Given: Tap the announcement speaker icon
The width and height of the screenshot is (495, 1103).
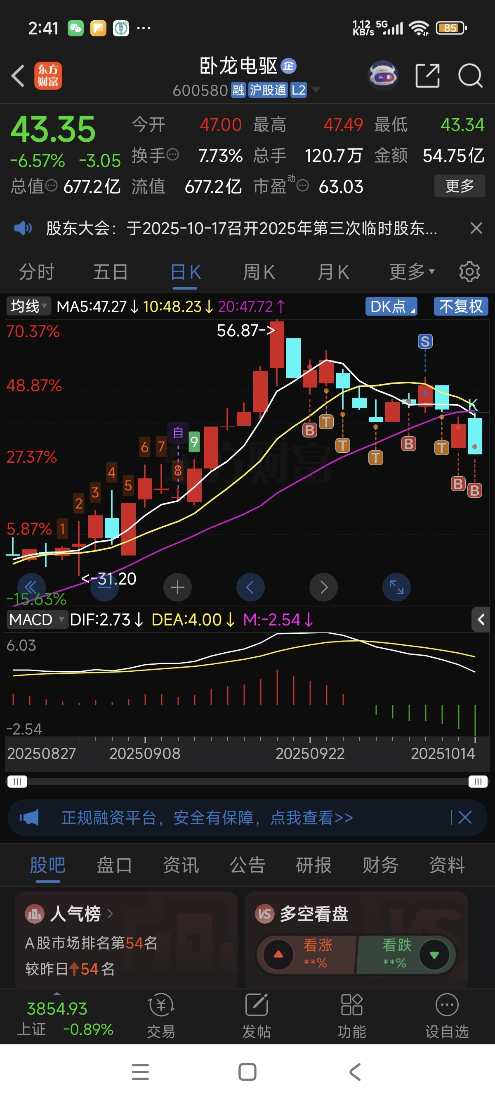Looking at the screenshot, I should tap(23, 228).
